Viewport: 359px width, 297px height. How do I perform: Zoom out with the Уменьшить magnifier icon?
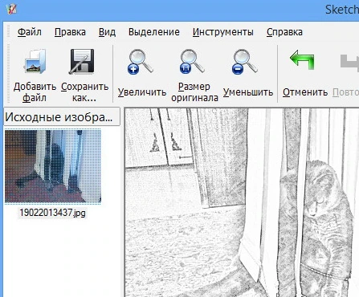click(244, 62)
